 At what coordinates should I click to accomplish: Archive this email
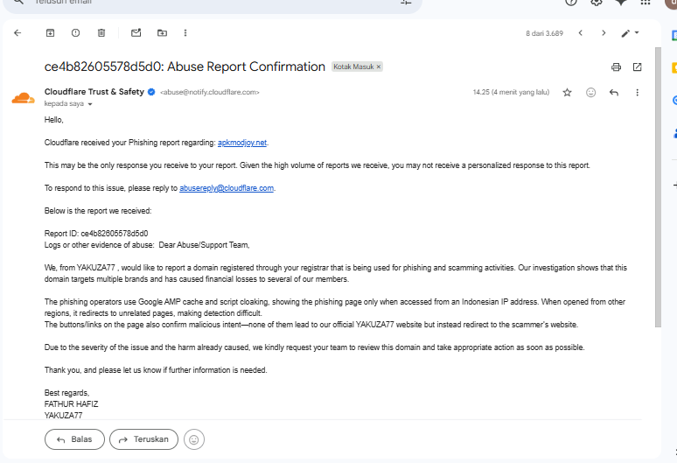pyautogui.click(x=50, y=33)
